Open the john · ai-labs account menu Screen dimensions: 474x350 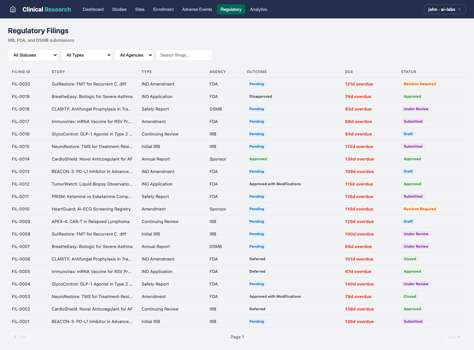pyautogui.click(x=445, y=9)
